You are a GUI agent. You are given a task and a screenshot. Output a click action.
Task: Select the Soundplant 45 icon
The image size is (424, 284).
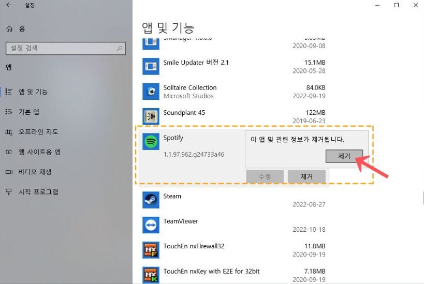[x=151, y=116]
